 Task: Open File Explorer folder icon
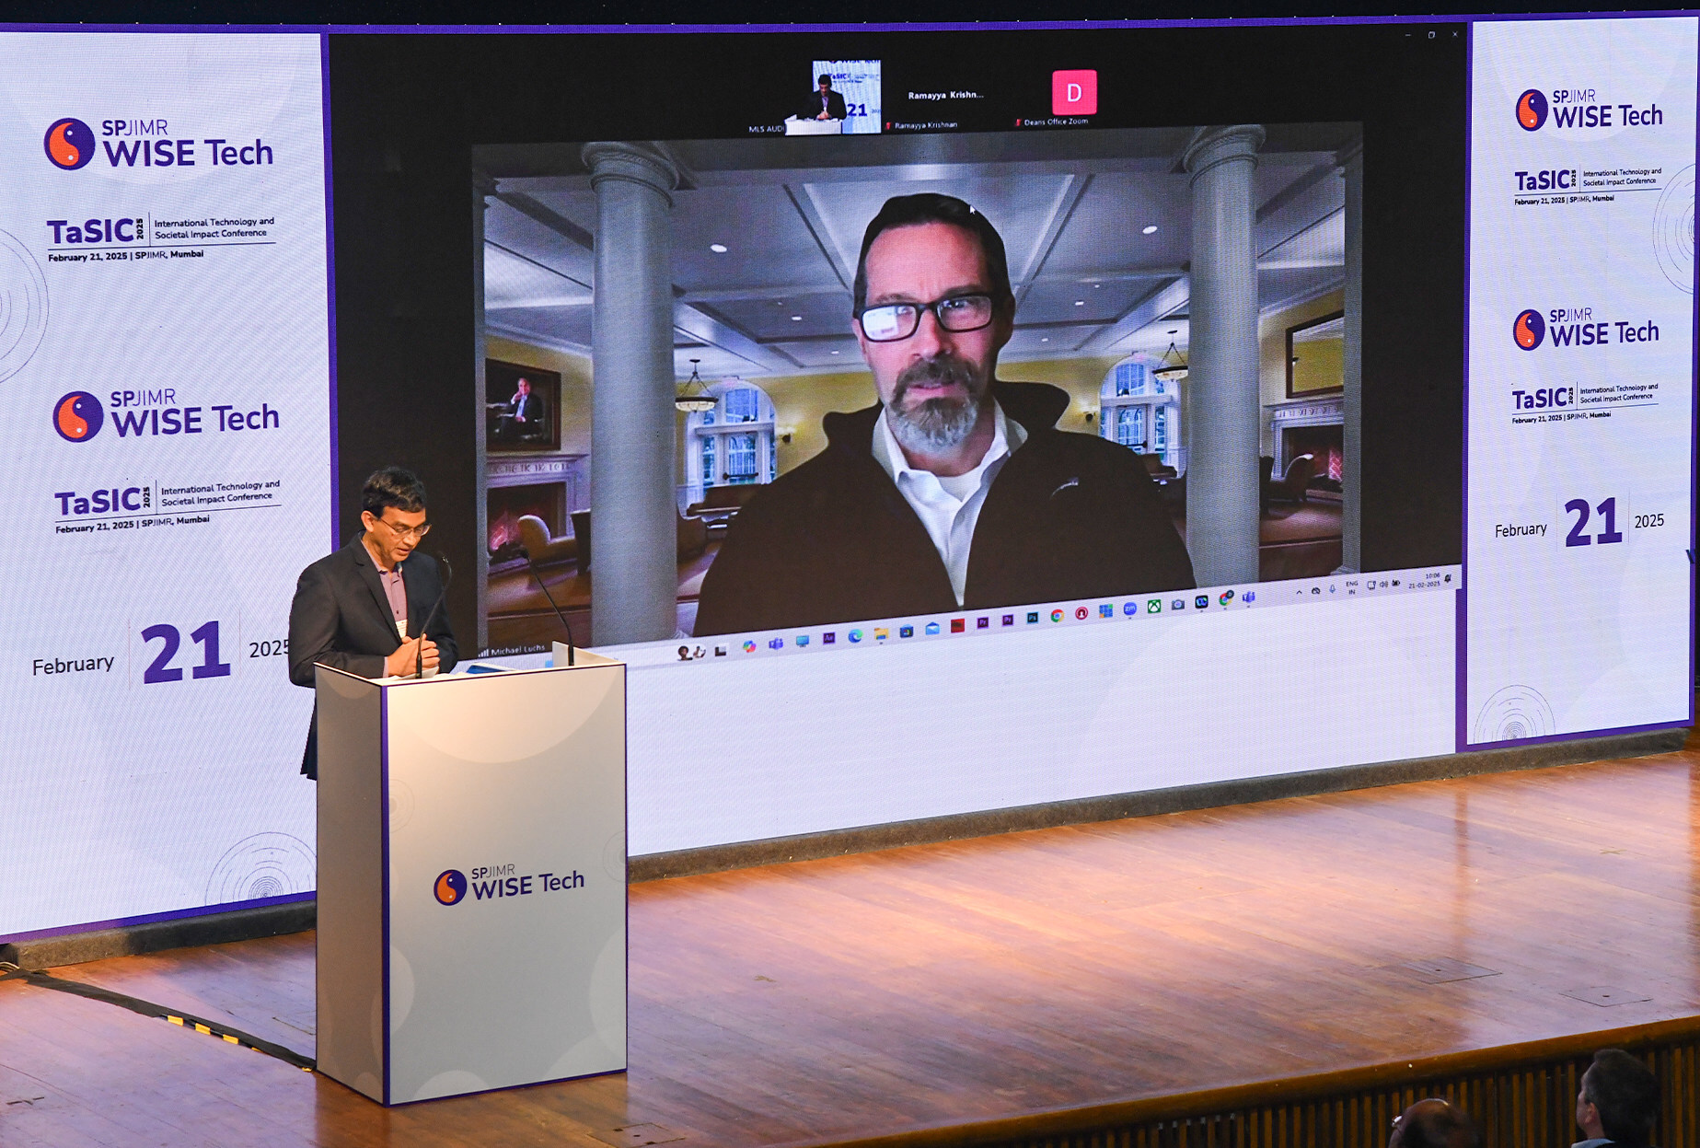pos(881,633)
